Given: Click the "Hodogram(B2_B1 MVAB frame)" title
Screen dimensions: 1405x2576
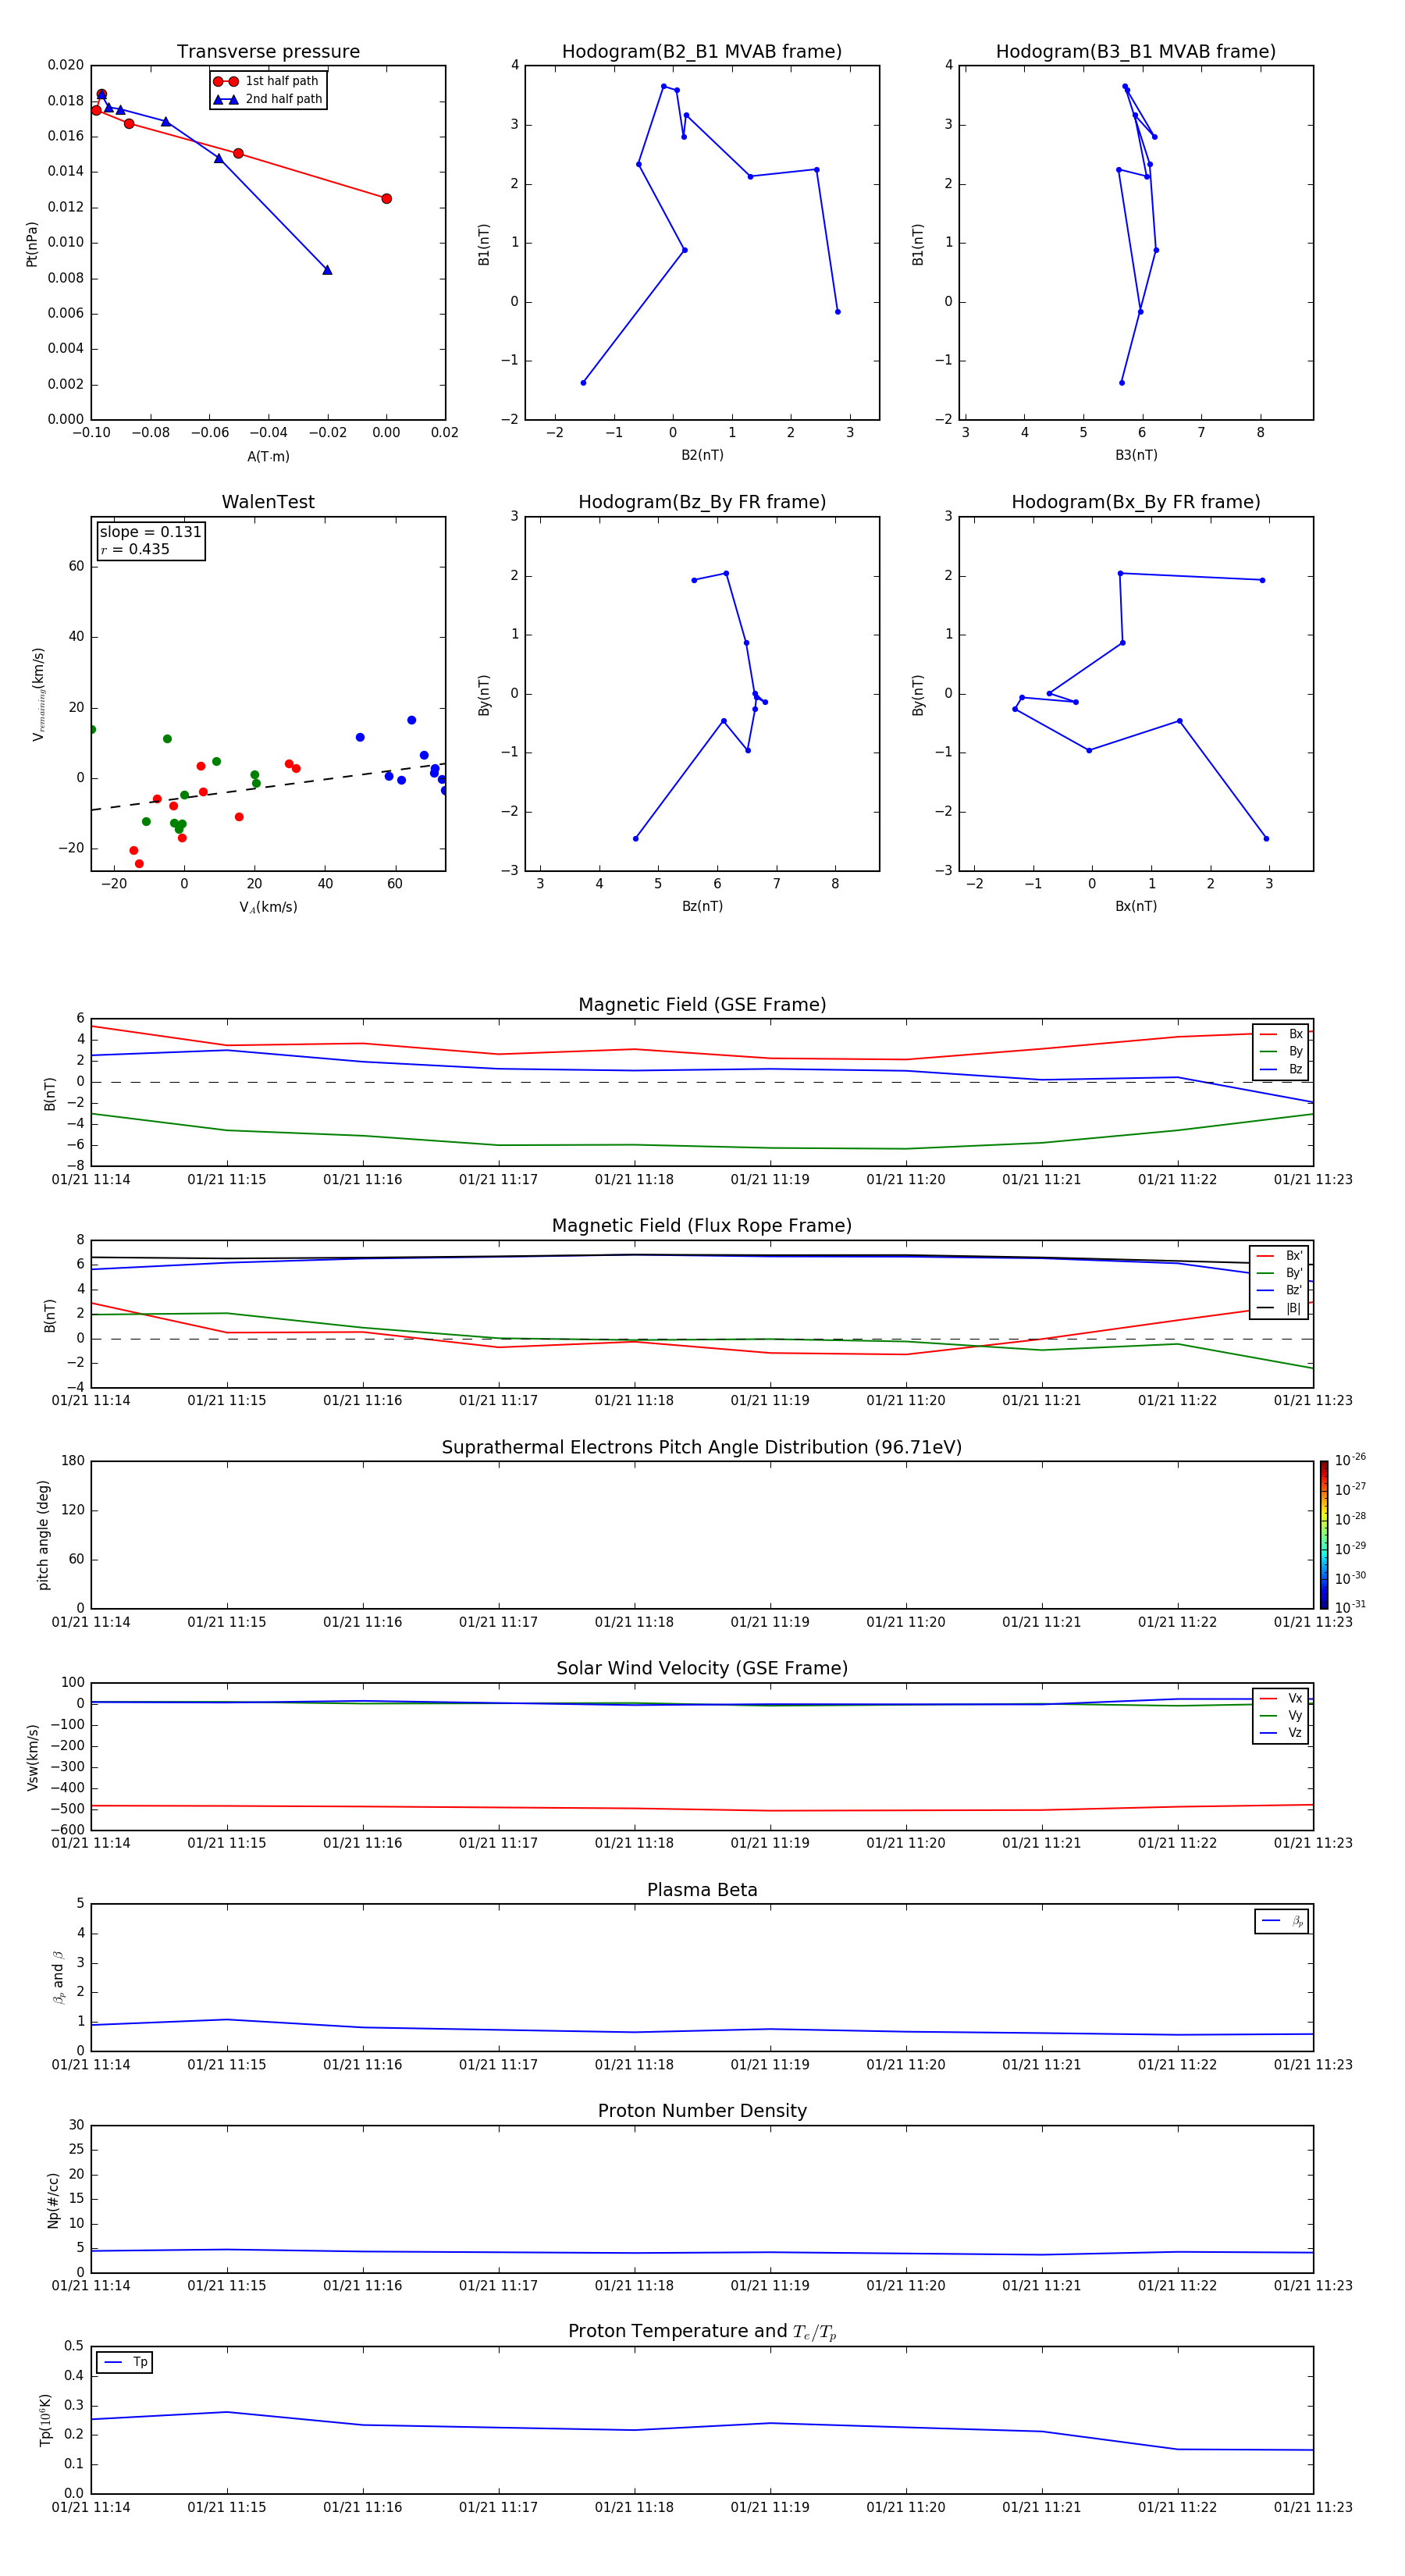Looking at the screenshot, I should point(702,52).
